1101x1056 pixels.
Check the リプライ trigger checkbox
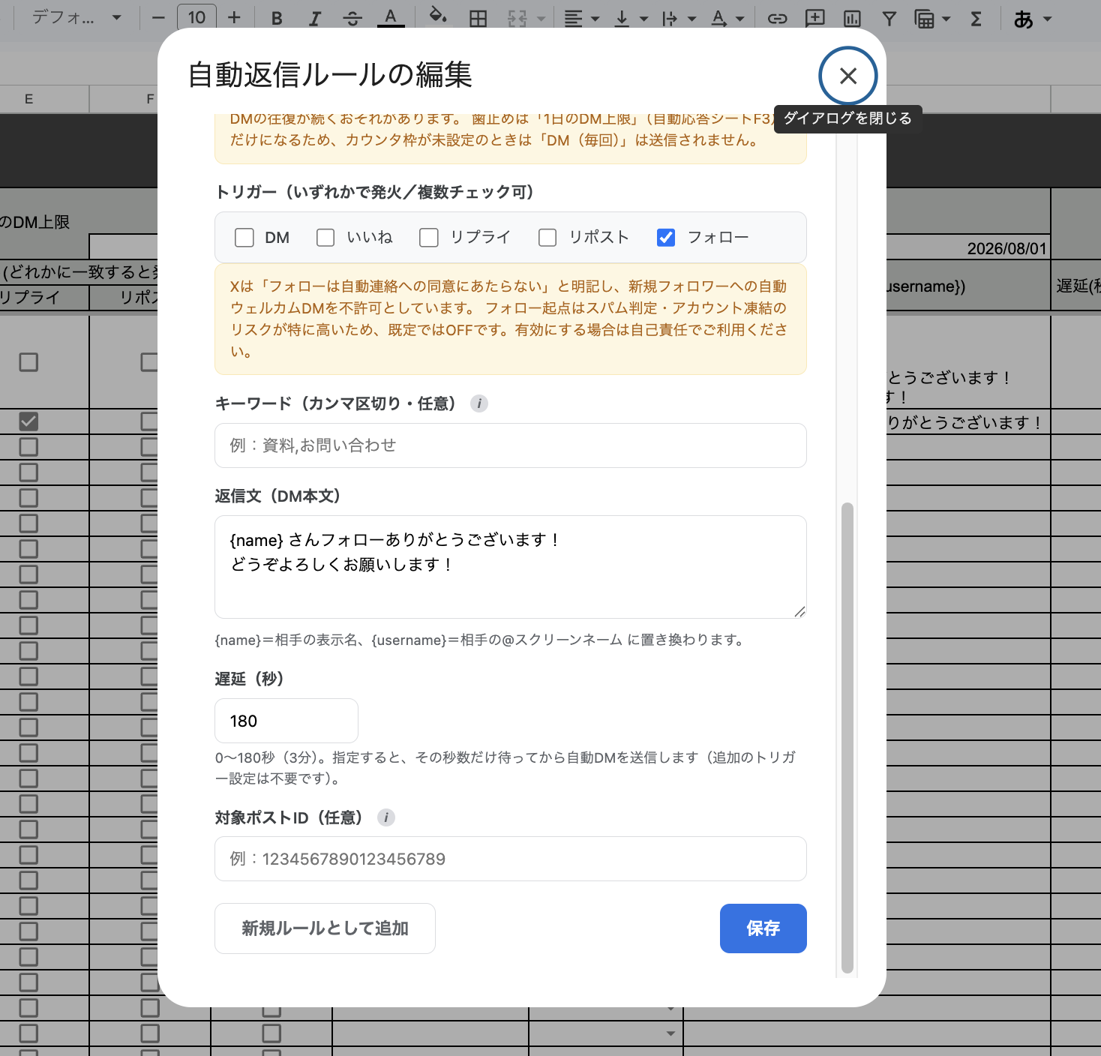coord(429,238)
